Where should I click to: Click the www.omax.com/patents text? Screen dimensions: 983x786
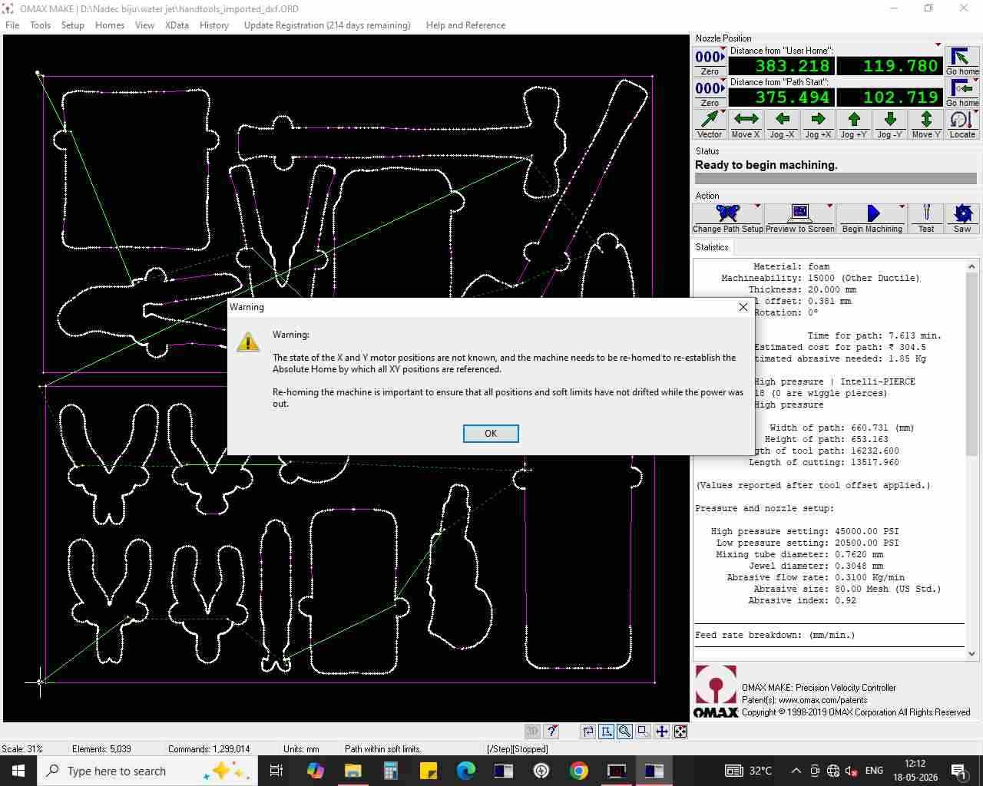822,700
